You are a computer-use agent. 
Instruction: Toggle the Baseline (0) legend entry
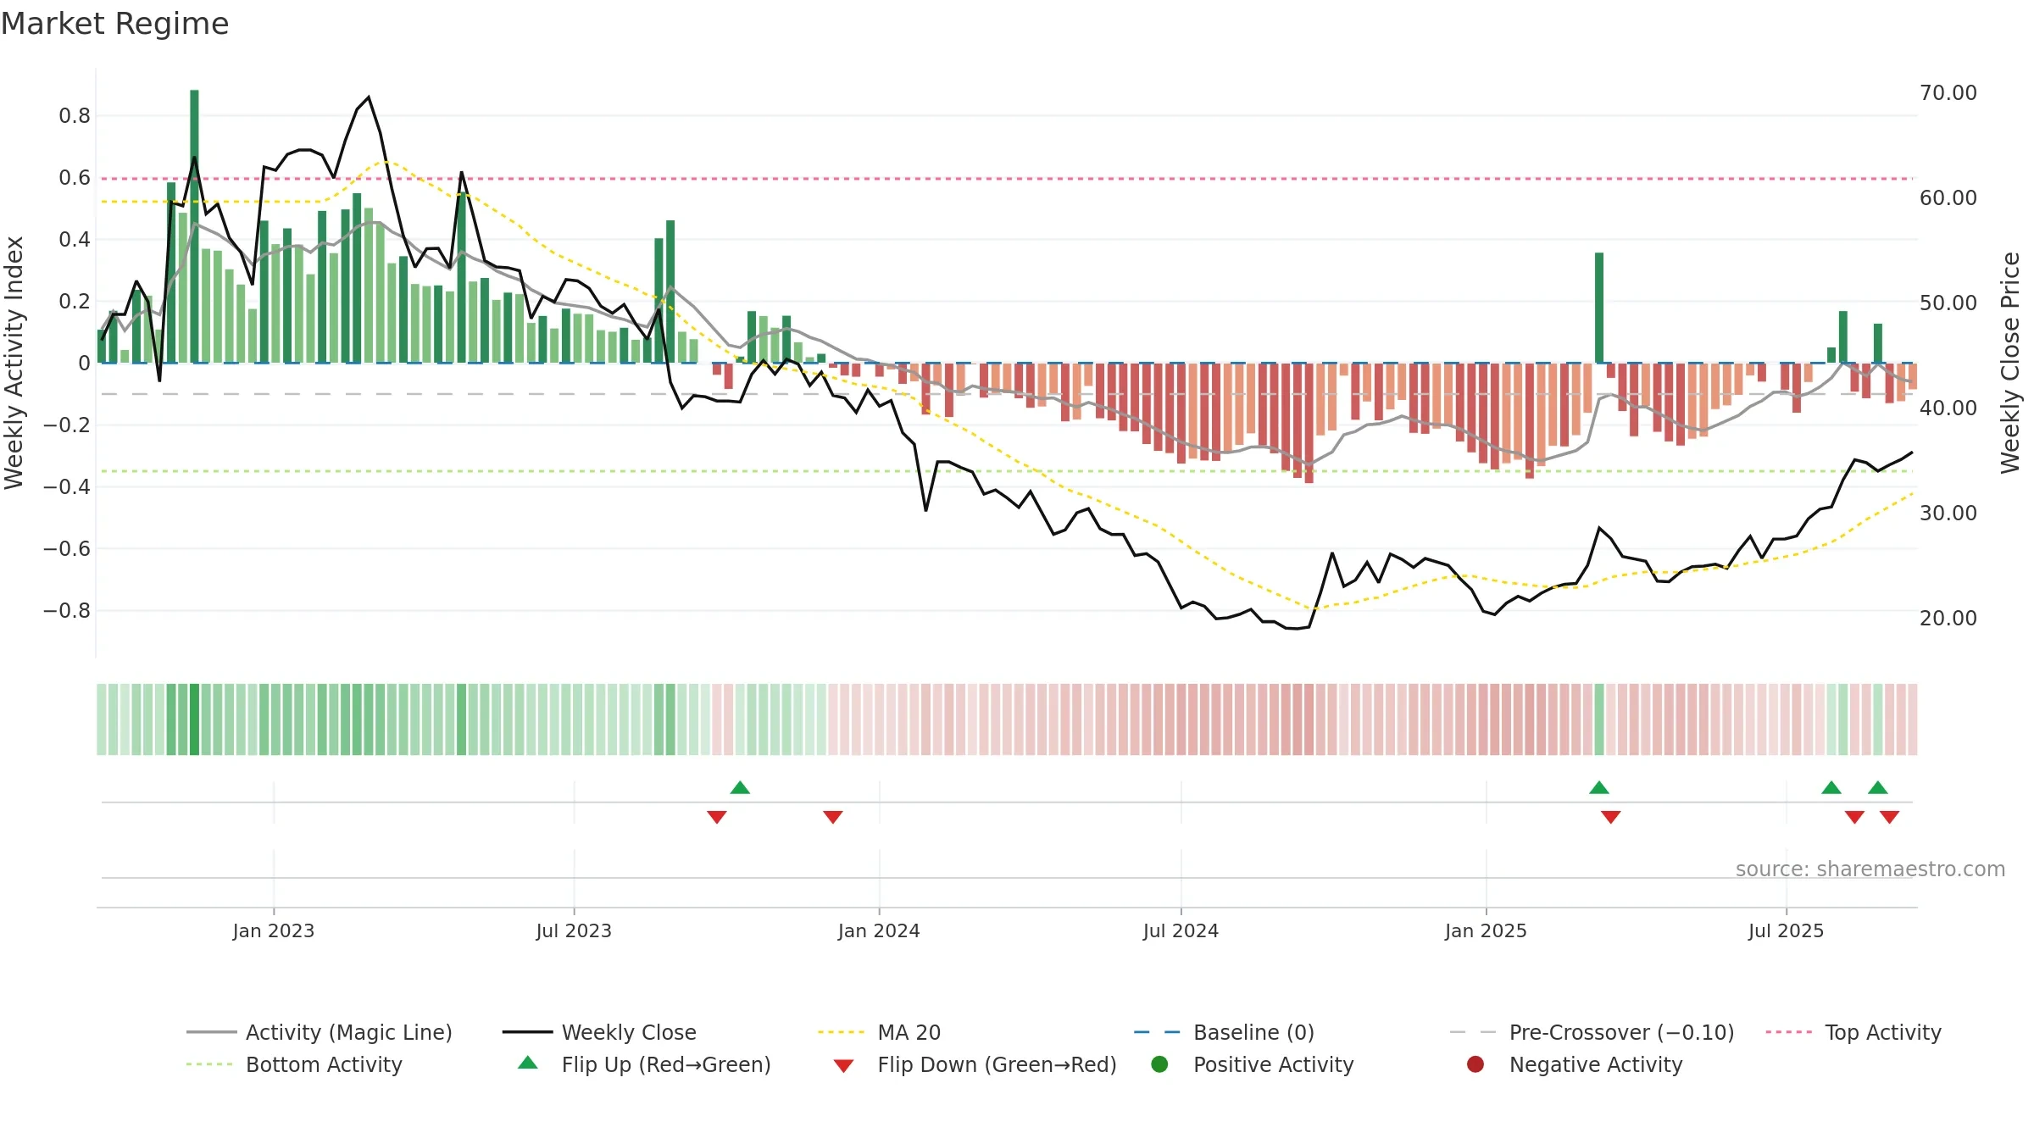pos(1225,1032)
